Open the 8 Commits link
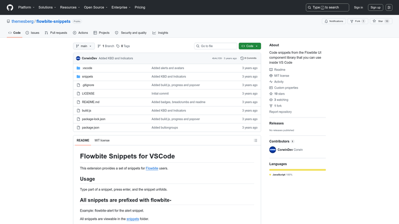This screenshot has width=399, height=224. point(248,58)
